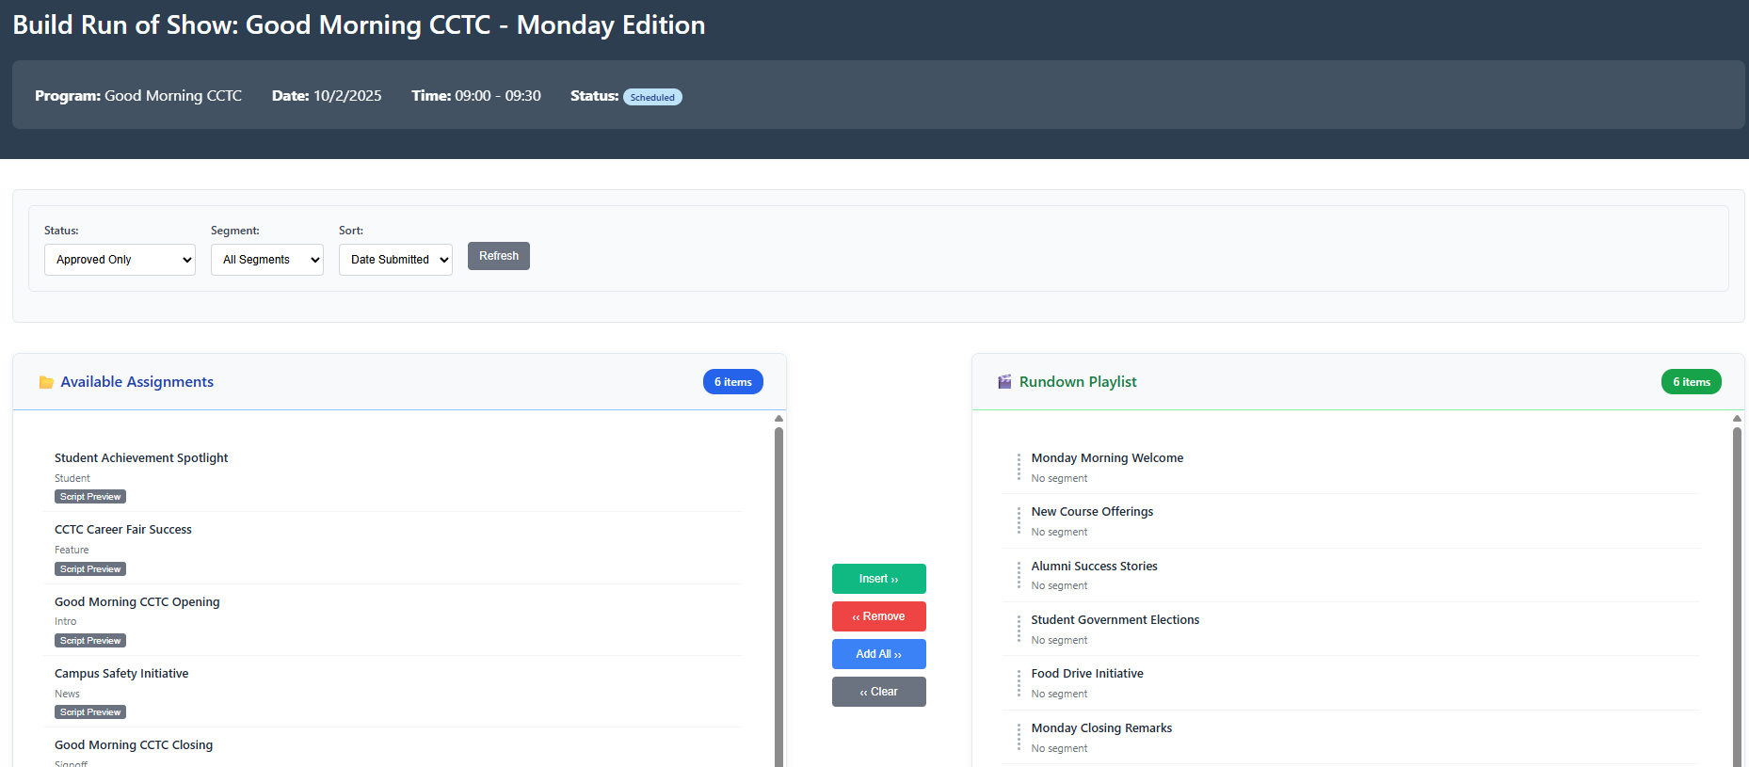The height and width of the screenshot is (767, 1749).
Task: Click the Rundown Playlist clapperboard icon
Action: coord(1004,382)
